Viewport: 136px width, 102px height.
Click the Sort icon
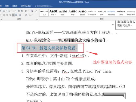32,11
